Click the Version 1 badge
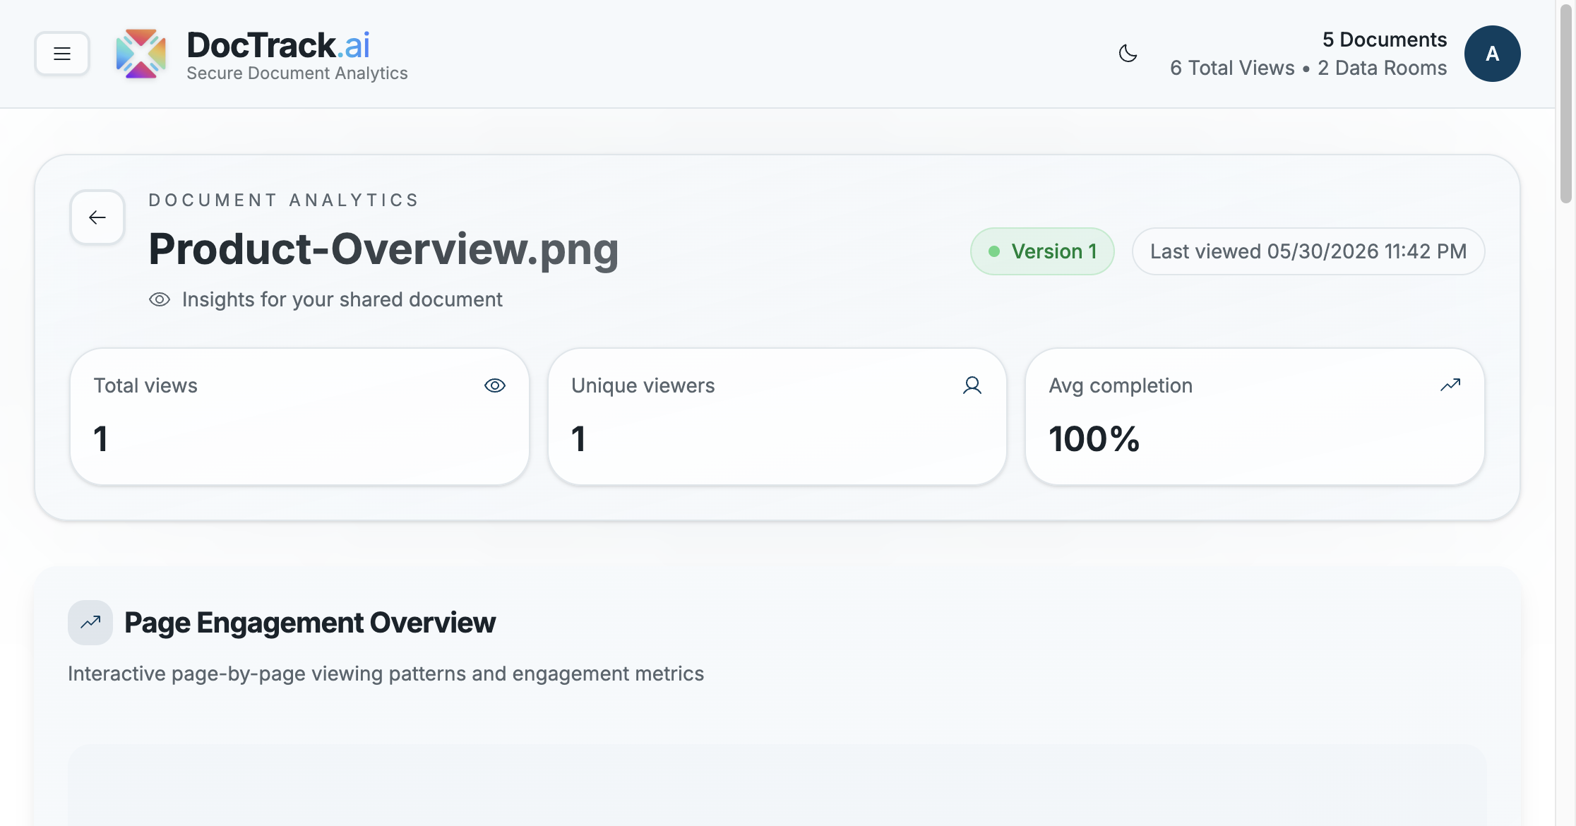Viewport: 1576px width, 826px height. [1042, 251]
